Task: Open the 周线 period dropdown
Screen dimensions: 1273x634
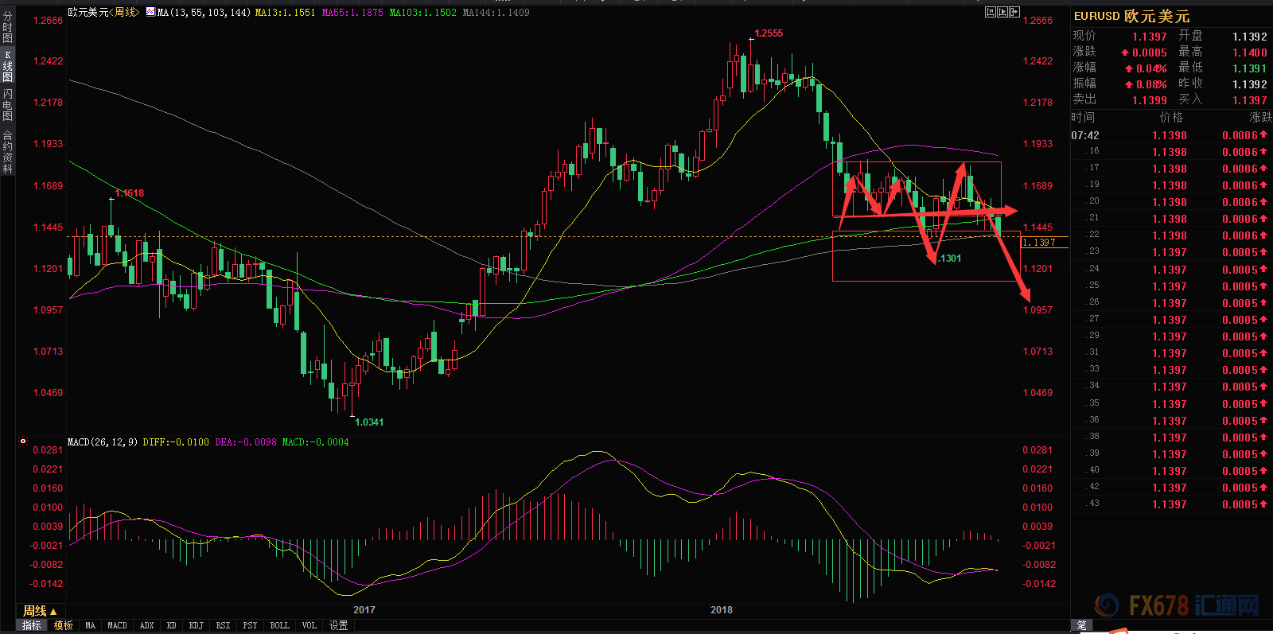Action: point(39,611)
